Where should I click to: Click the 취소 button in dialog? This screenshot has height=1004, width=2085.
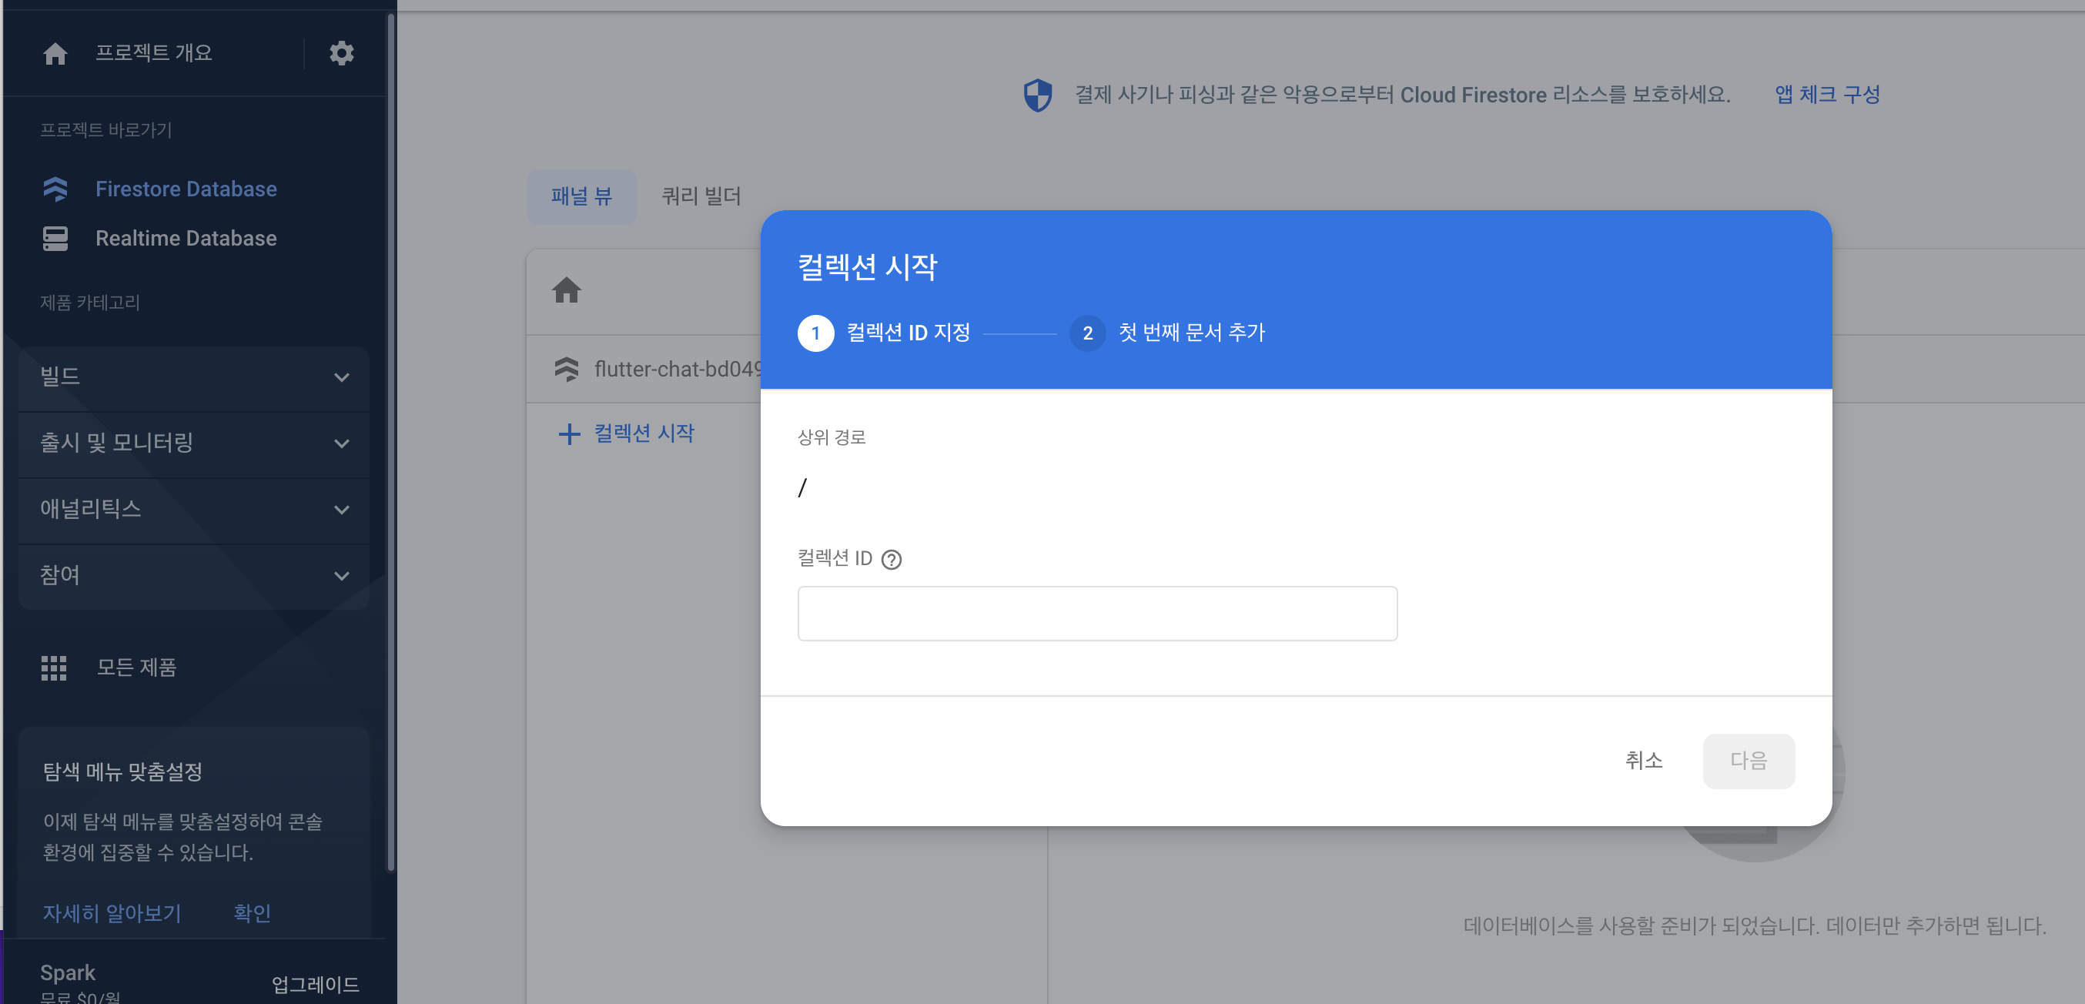coord(1643,760)
